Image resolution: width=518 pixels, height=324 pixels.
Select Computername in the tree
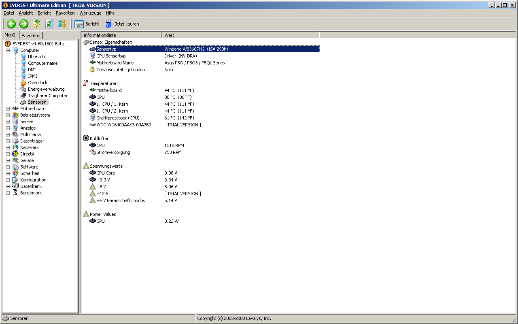tap(42, 63)
